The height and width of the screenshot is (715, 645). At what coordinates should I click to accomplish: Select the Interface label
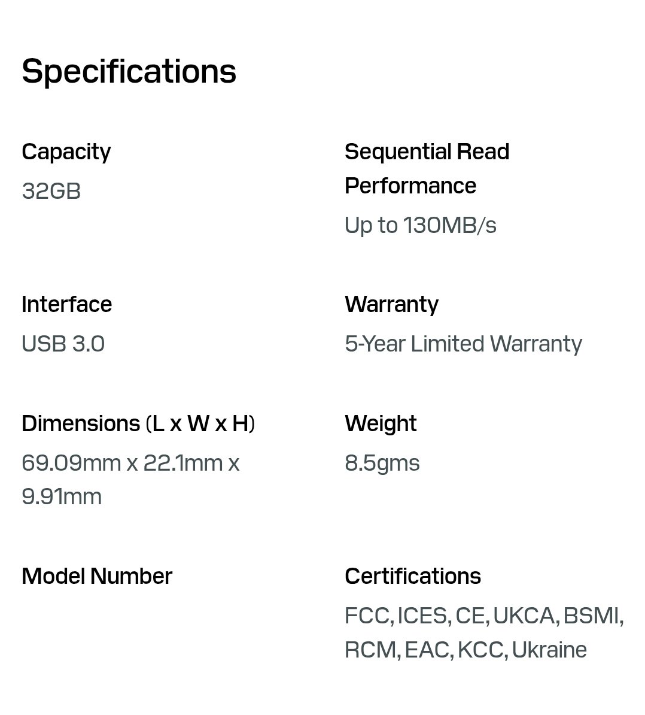66,304
